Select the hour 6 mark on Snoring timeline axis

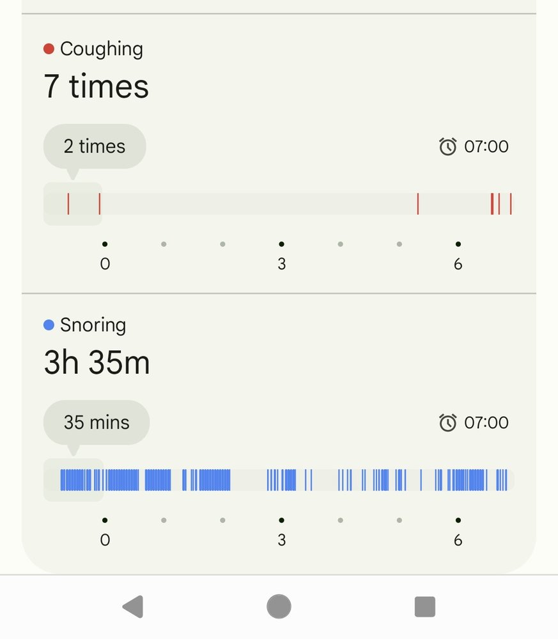(x=458, y=540)
